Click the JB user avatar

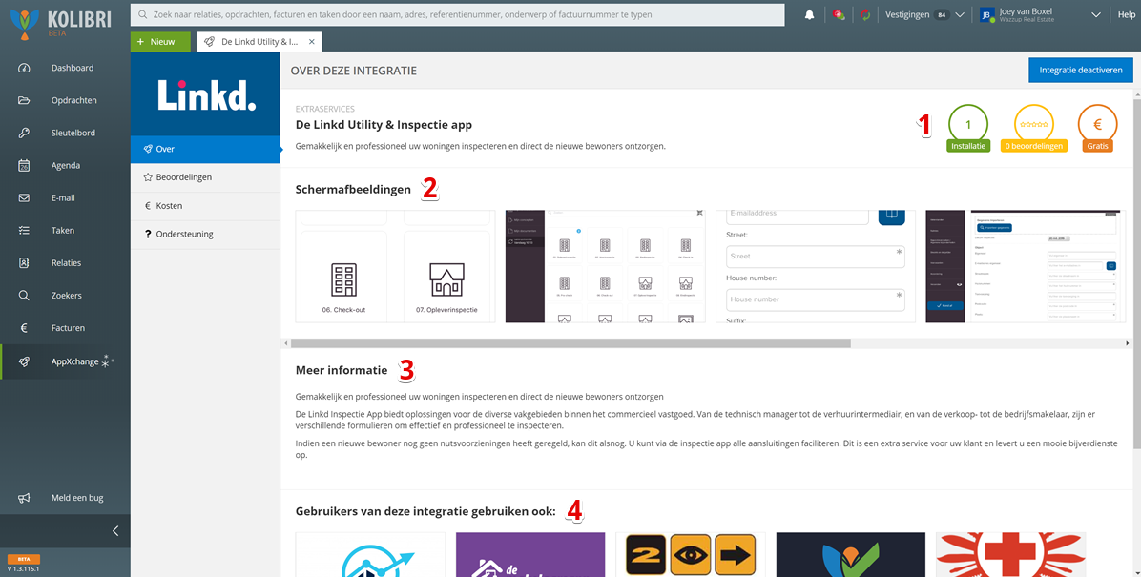coord(987,14)
